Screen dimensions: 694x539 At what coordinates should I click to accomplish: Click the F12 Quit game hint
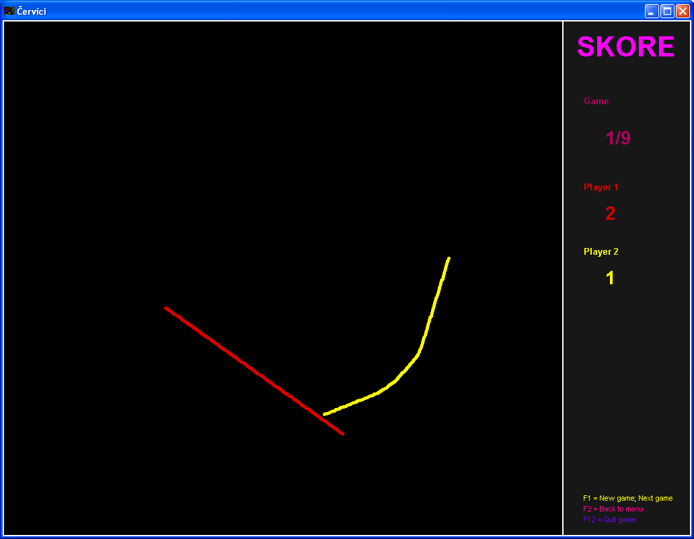(609, 520)
